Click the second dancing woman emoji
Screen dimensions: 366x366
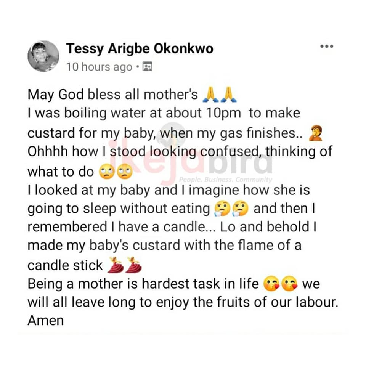133,266
